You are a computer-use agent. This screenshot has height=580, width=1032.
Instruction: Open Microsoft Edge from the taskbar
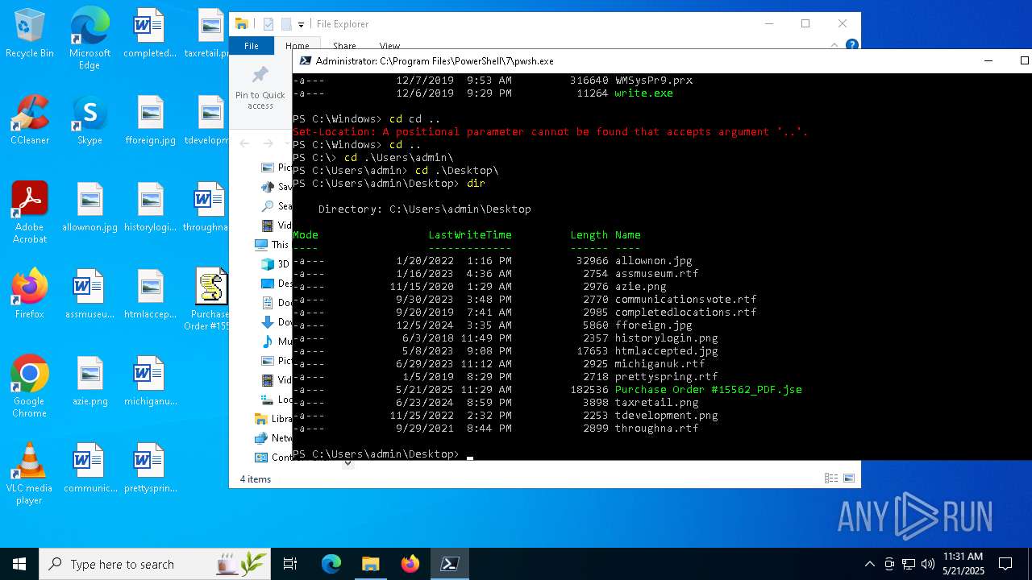point(331,564)
